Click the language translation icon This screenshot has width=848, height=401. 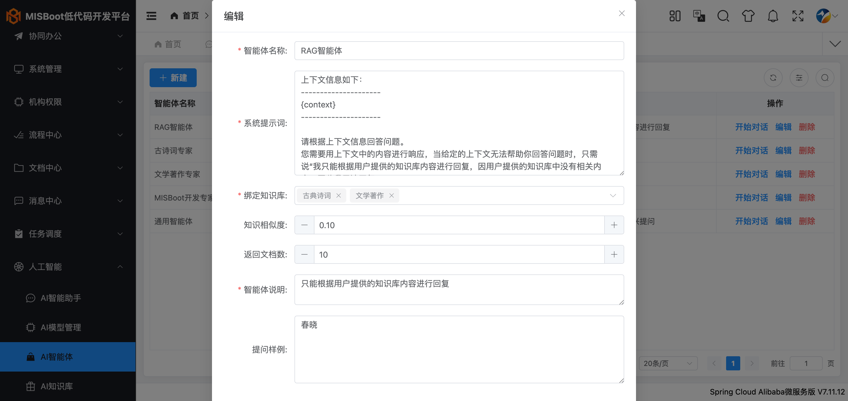point(698,16)
